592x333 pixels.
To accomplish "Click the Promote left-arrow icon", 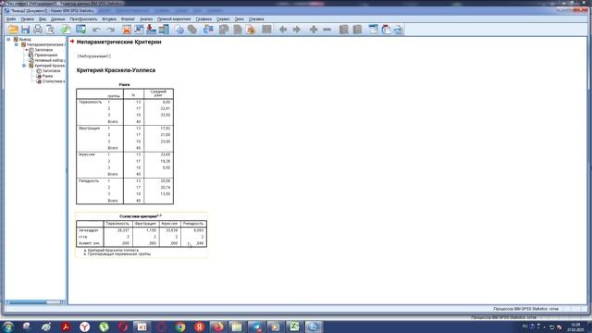I will tap(283, 30).
